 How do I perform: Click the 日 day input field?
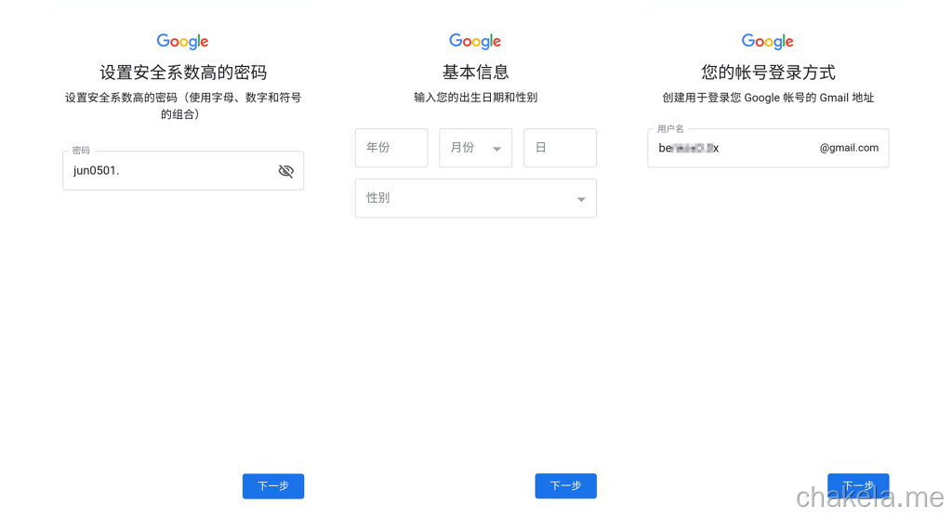560,148
